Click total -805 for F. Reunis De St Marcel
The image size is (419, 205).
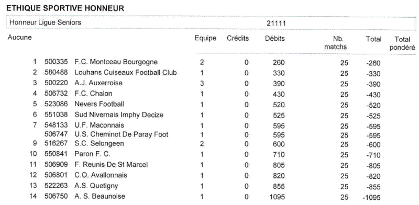pos(373,166)
